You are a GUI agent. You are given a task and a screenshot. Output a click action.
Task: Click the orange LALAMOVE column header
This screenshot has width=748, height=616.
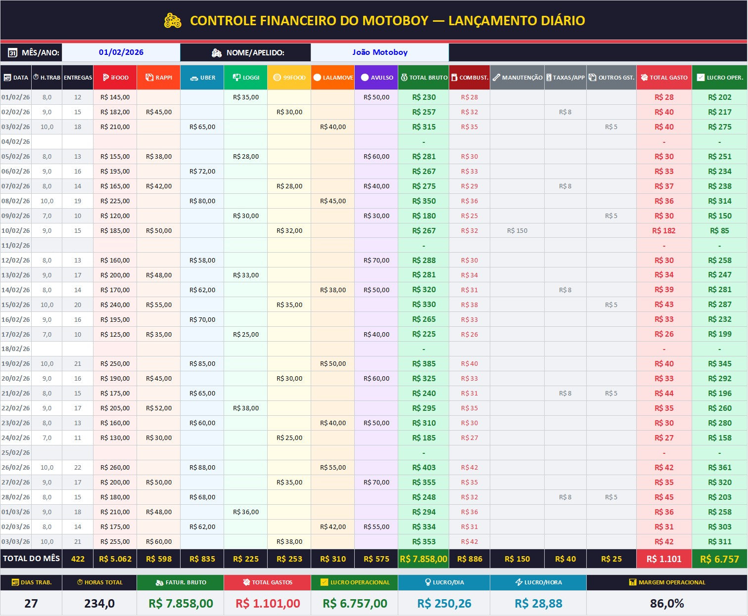[x=332, y=78]
